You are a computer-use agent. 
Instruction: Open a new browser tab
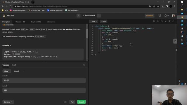click(x=33, y=2)
